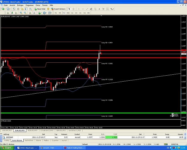Open the Extras menu
The height and width of the screenshot is (150, 187).
point(38,5)
